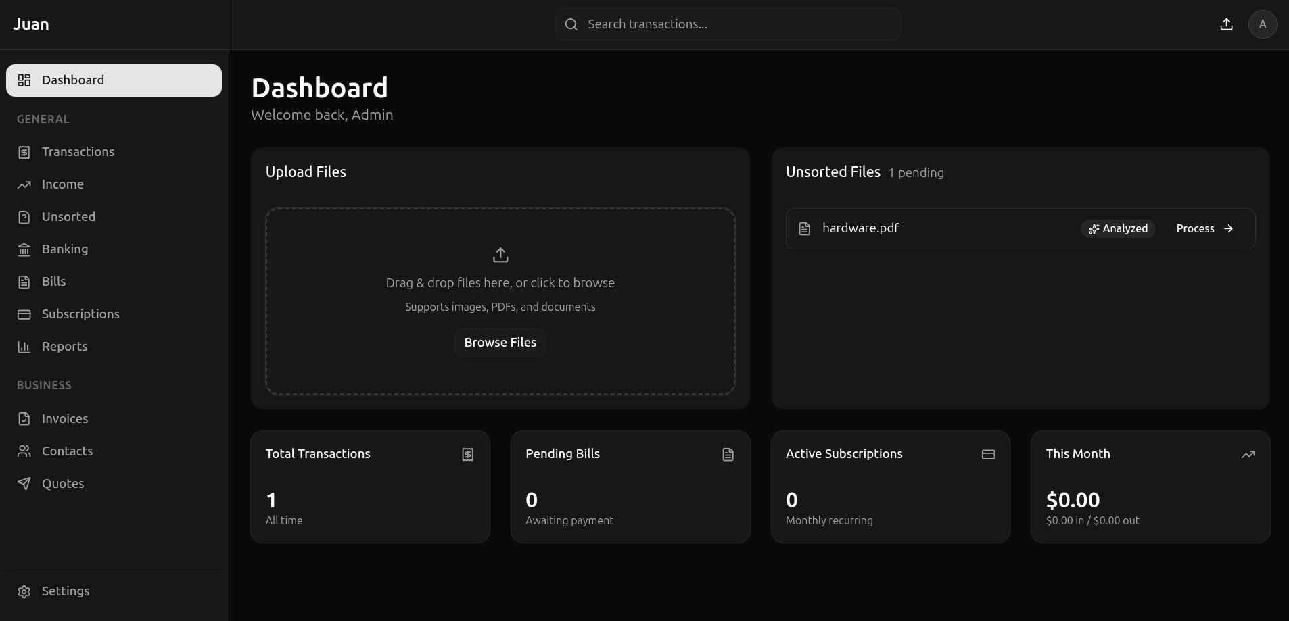Click the Analyzed status badge
Image resolution: width=1289 pixels, height=621 pixels.
click(x=1117, y=228)
